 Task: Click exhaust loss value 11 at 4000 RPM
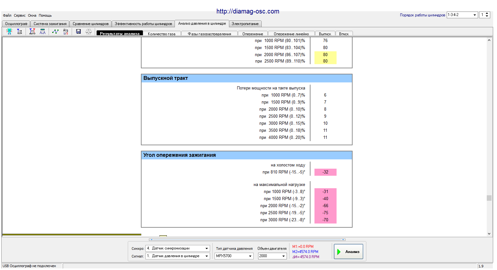[325, 138]
